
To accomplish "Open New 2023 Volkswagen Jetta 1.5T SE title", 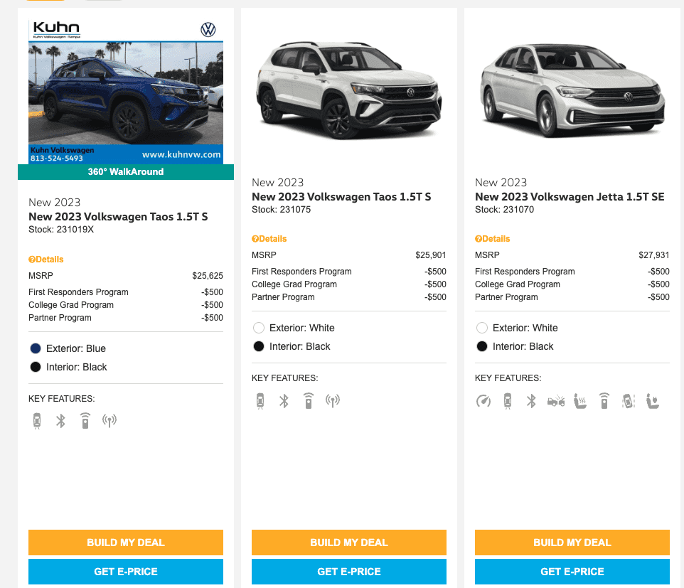I will (570, 197).
